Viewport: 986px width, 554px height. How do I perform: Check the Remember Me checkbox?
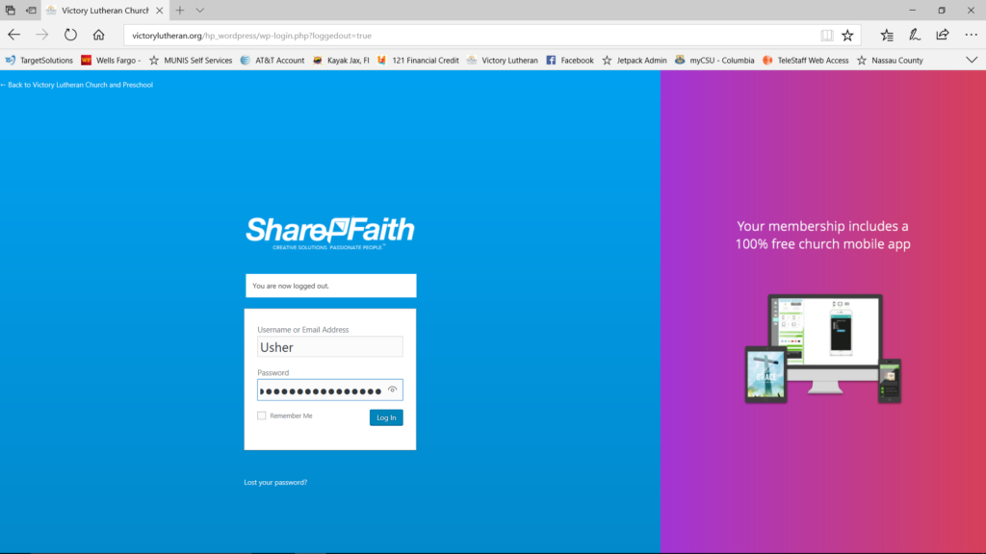click(262, 415)
